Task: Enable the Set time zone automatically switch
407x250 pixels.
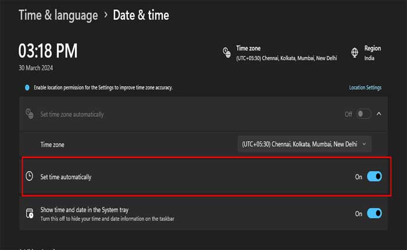Action: 363,114
